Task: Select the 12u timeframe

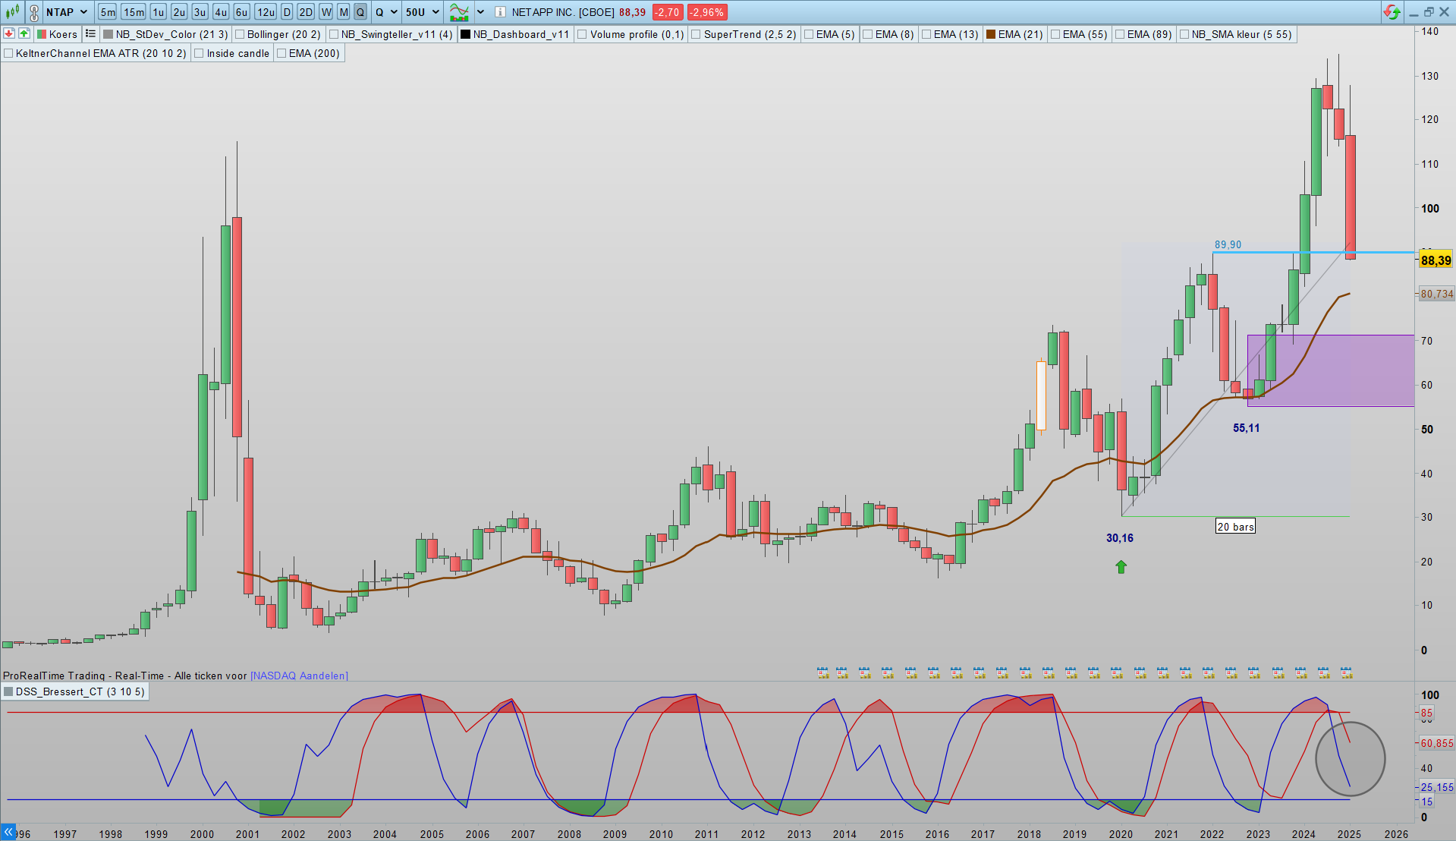Action: pos(266,12)
